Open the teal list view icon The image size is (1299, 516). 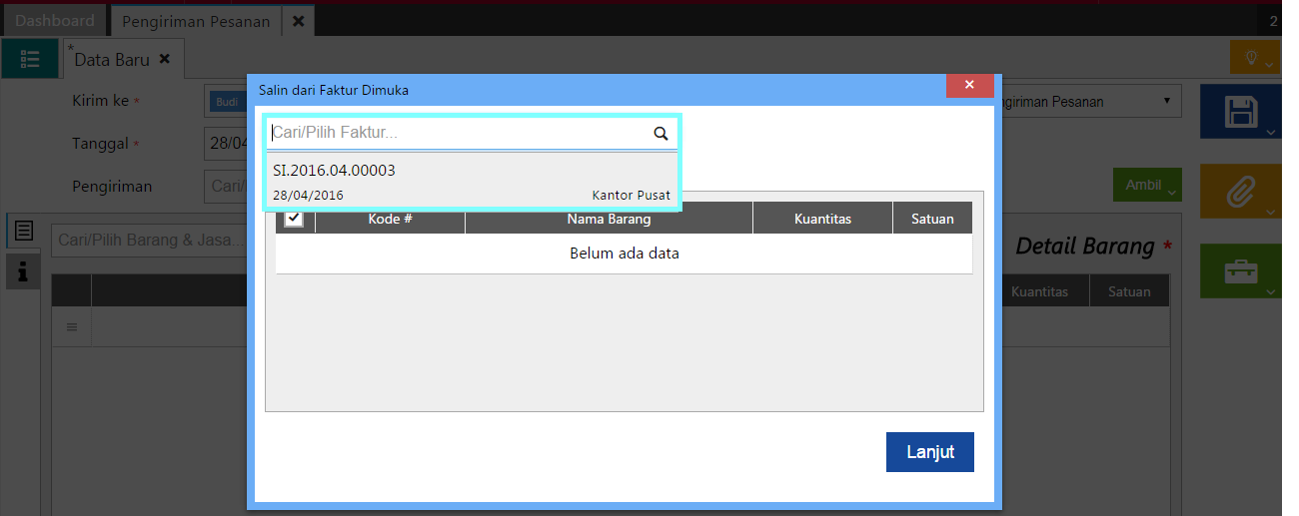(x=30, y=59)
